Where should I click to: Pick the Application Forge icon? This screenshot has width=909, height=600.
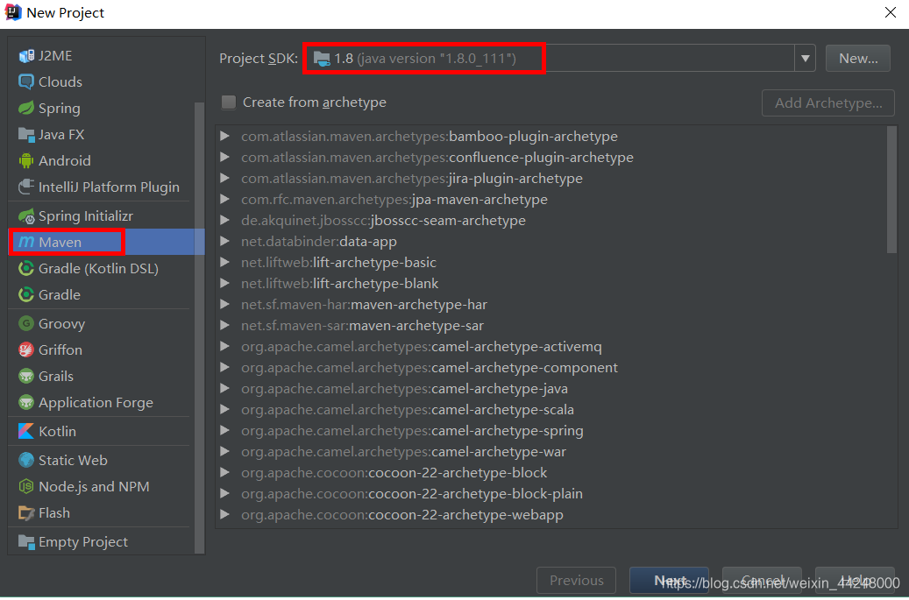26,403
